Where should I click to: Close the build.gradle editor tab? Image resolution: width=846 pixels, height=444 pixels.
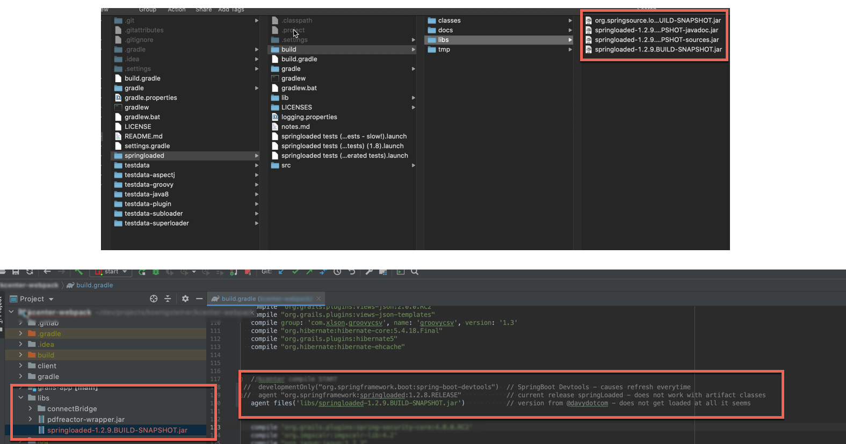[319, 299]
